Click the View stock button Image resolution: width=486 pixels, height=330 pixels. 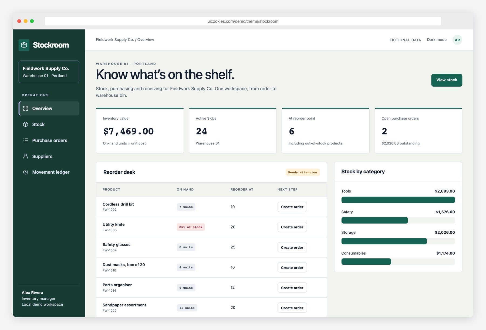pyautogui.click(x=447, y=80)
